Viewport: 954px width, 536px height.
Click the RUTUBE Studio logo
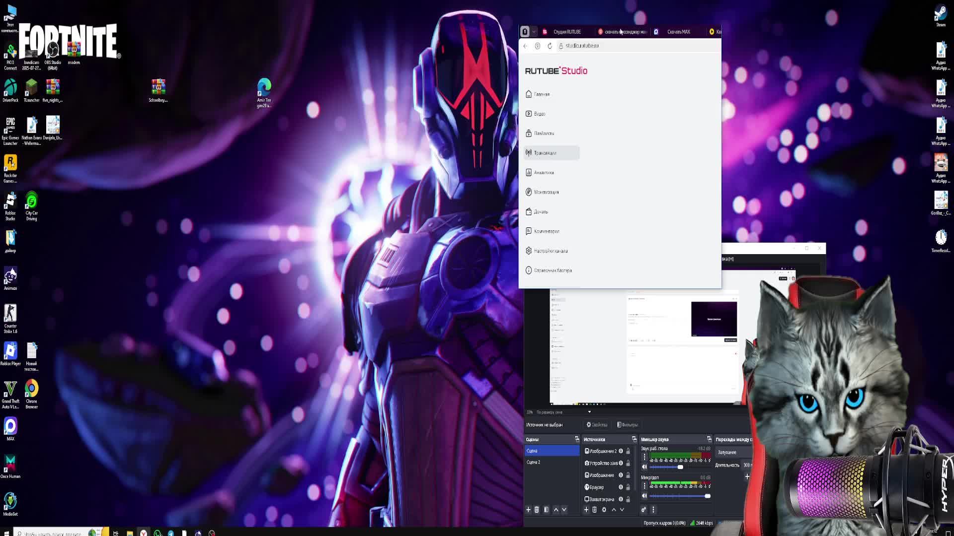coord(556,71)
